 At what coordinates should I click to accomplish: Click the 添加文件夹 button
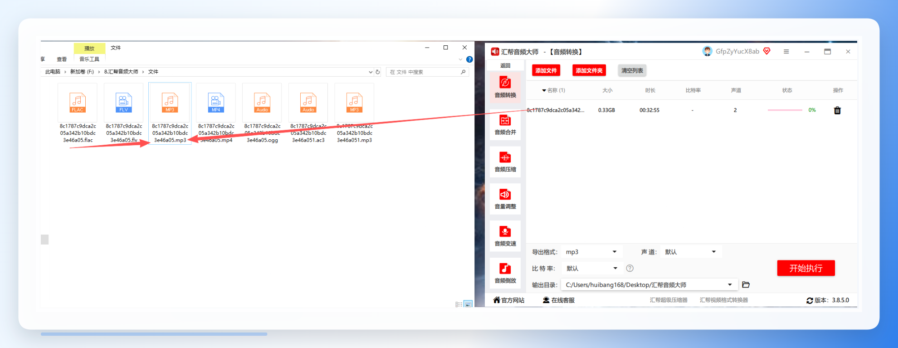[589, 70]
